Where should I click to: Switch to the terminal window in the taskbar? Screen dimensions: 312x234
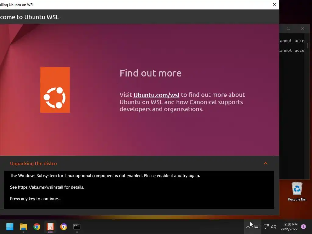pos(77,227)
